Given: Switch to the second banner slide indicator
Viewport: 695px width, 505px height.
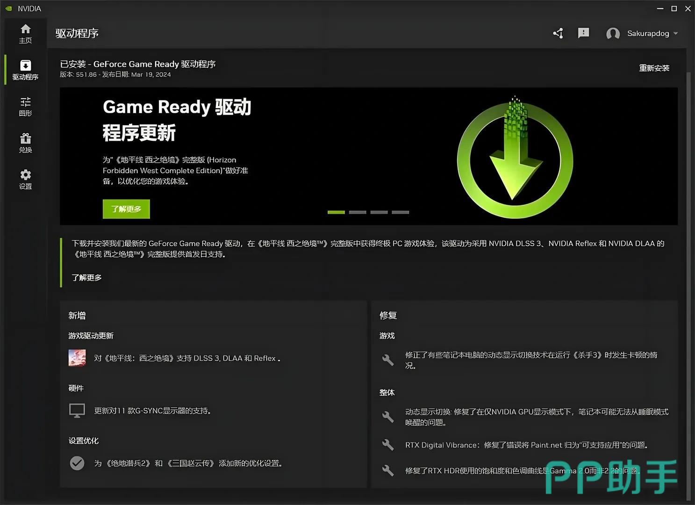Looking at the screenshot, I should coord(358,212).
